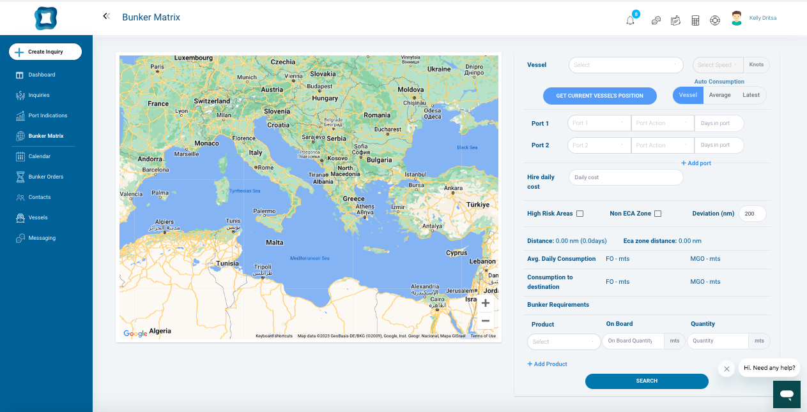Select Bunker Matrix in the sidebar
The width and height of the screenshot is (807, 412).
coord(46,136)
